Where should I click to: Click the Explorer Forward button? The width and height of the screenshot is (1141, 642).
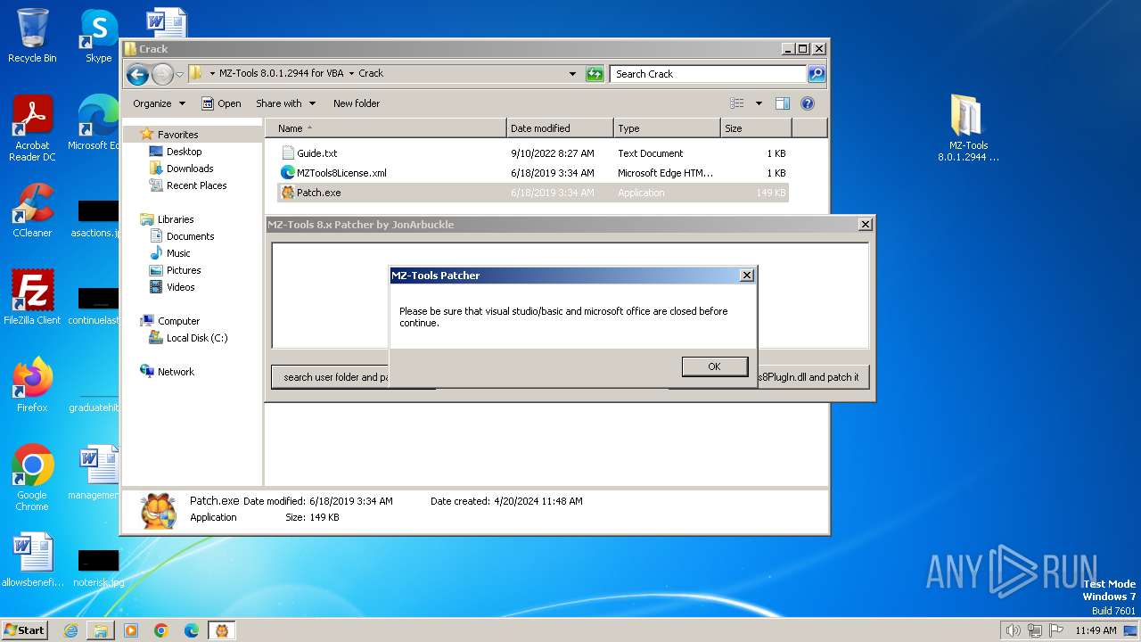(x=162, y=74)
